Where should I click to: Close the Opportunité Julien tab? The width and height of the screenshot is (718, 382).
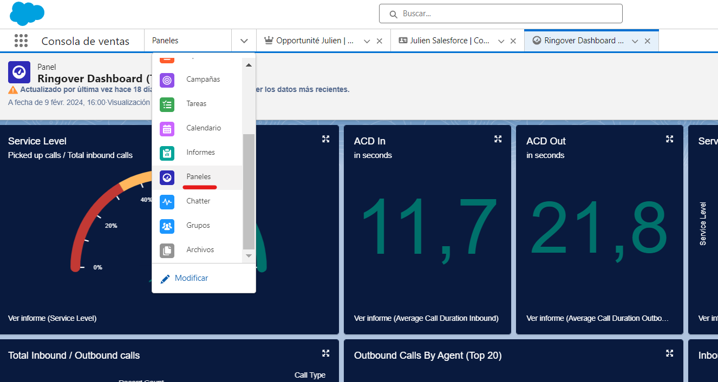(x=380, y=41)
